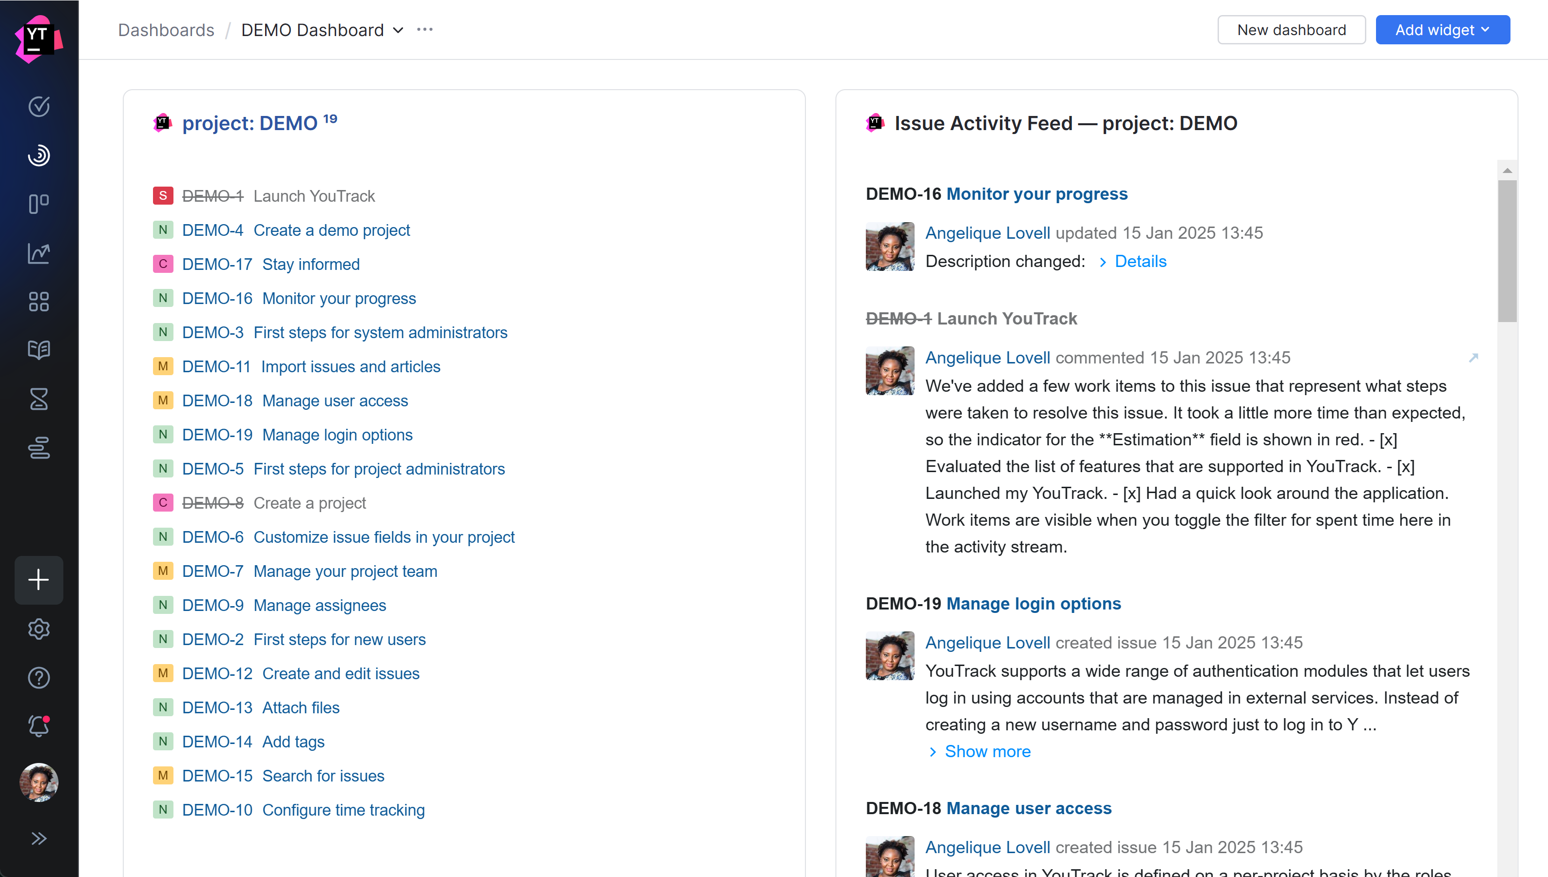Expand the sidebar with double-chevron icon
The height and width of the screenshot is (877, 1548).
(x=39, y=838)
